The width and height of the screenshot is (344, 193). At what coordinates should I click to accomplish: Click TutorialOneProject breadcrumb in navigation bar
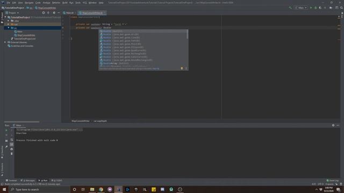(x=13, y=8)
